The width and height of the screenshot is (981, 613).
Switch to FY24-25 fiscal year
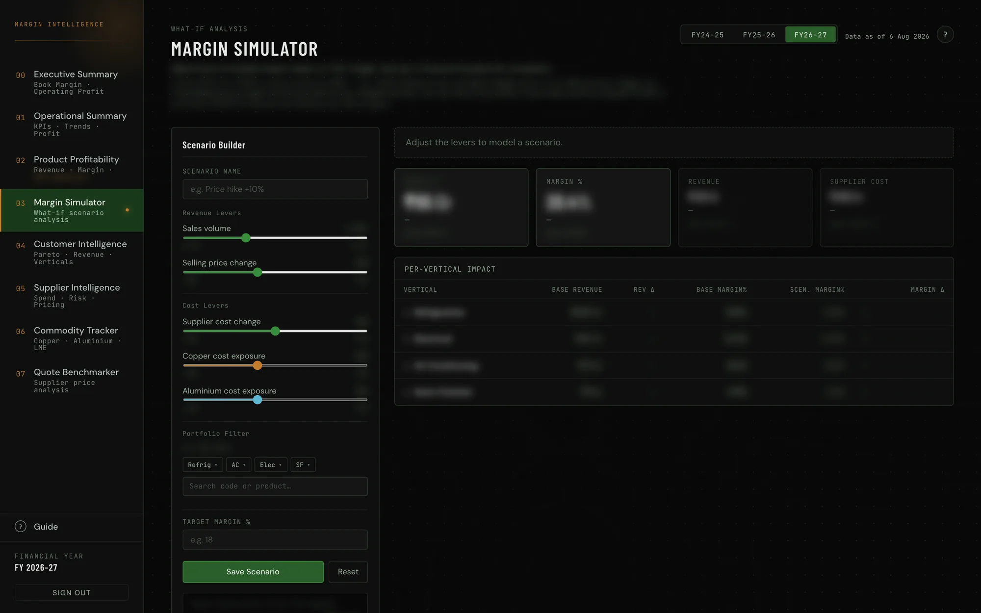tap(707, 35)
